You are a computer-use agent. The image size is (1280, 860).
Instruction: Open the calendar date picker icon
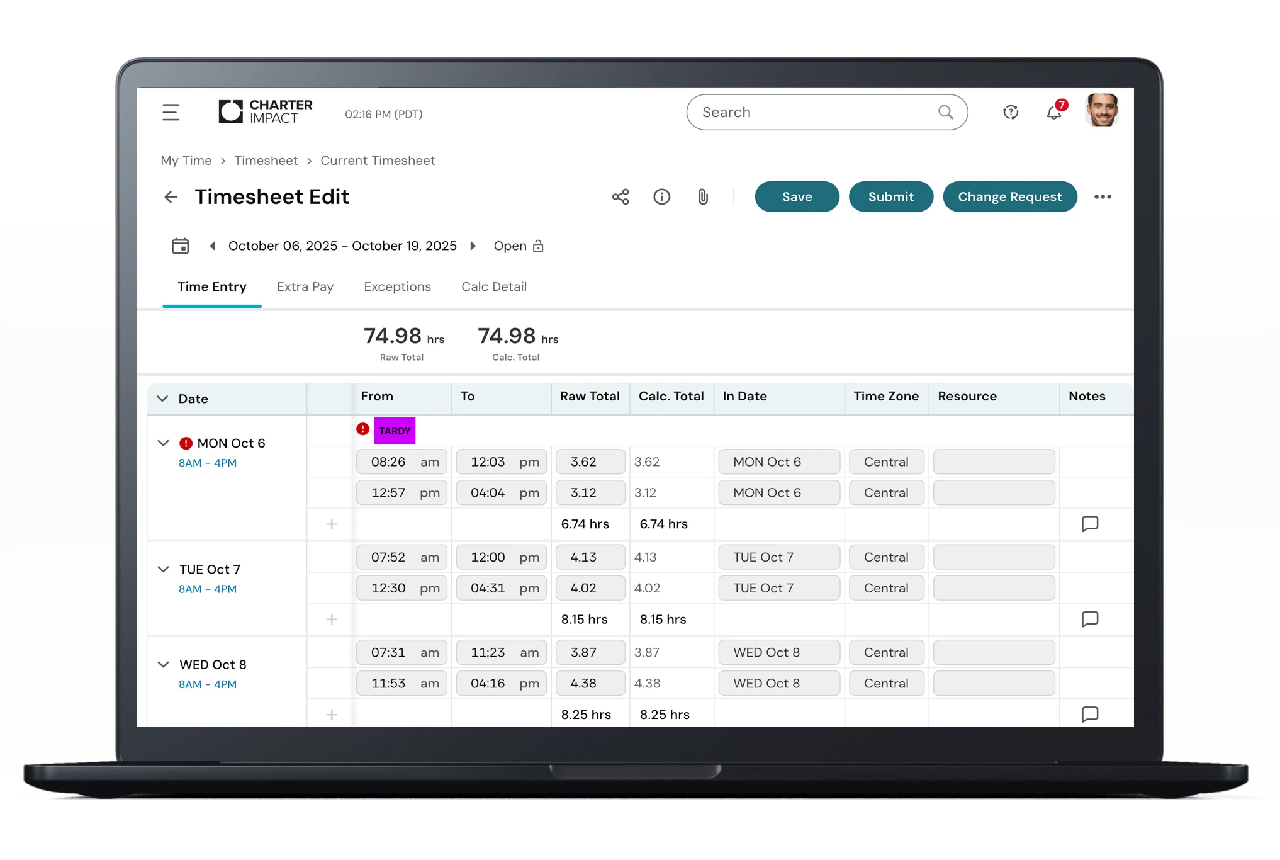180,246
